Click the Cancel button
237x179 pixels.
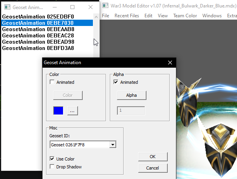pyautogui.click(x=153, y=168)
